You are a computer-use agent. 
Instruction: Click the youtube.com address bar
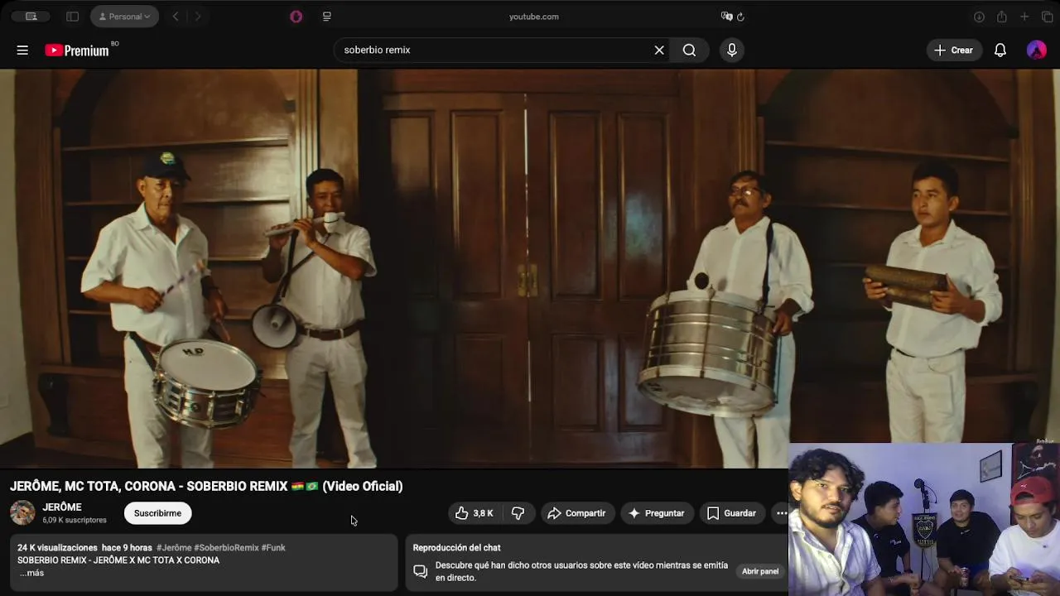pyautogui.click(x=534, y=17)
